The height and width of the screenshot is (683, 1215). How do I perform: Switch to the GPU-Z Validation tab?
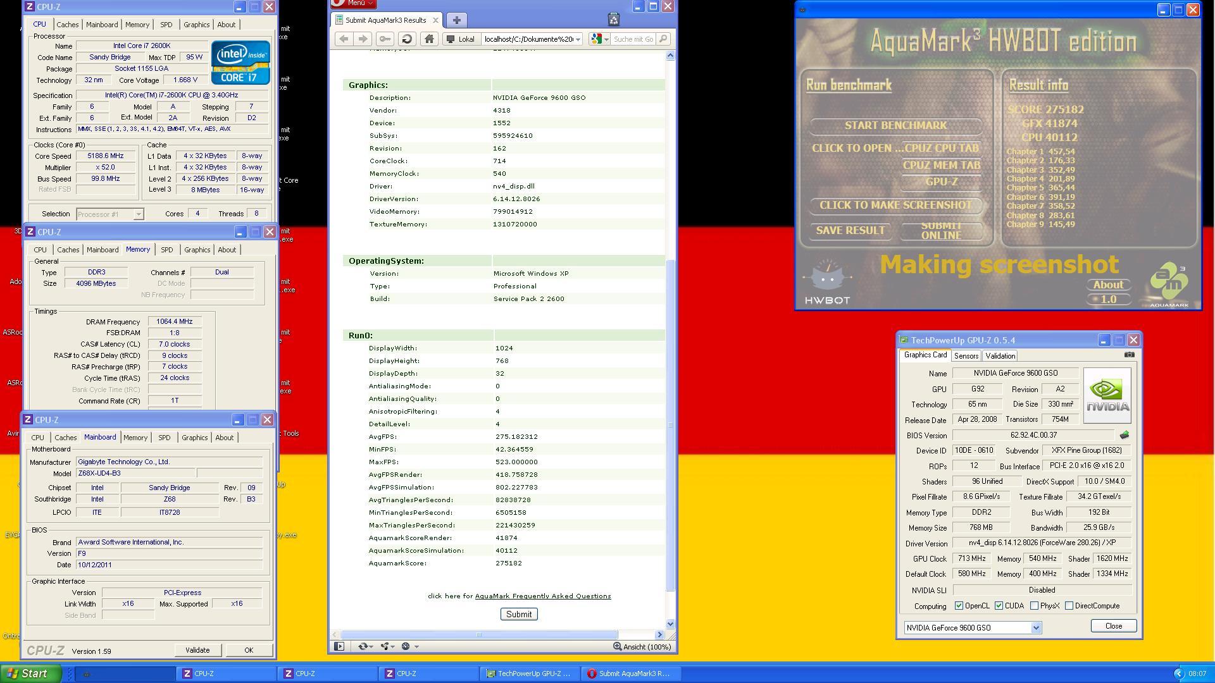[x=1000, y=356]
